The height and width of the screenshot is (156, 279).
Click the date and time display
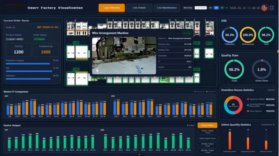click(245, 8)
